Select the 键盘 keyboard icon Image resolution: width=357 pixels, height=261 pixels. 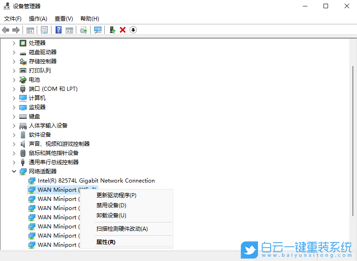tap(23, 117)
